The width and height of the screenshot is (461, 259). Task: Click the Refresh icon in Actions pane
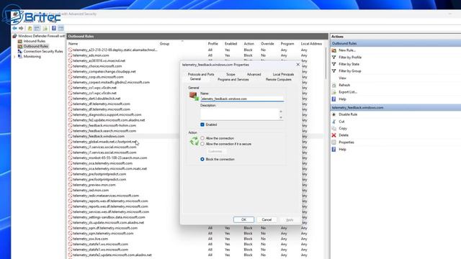tap(334, 85)
